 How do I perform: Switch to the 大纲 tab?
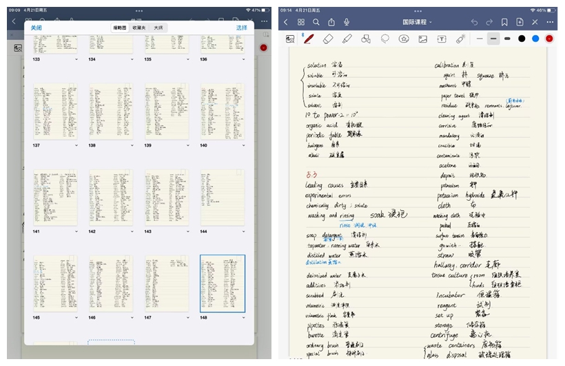tap(158, 28)
